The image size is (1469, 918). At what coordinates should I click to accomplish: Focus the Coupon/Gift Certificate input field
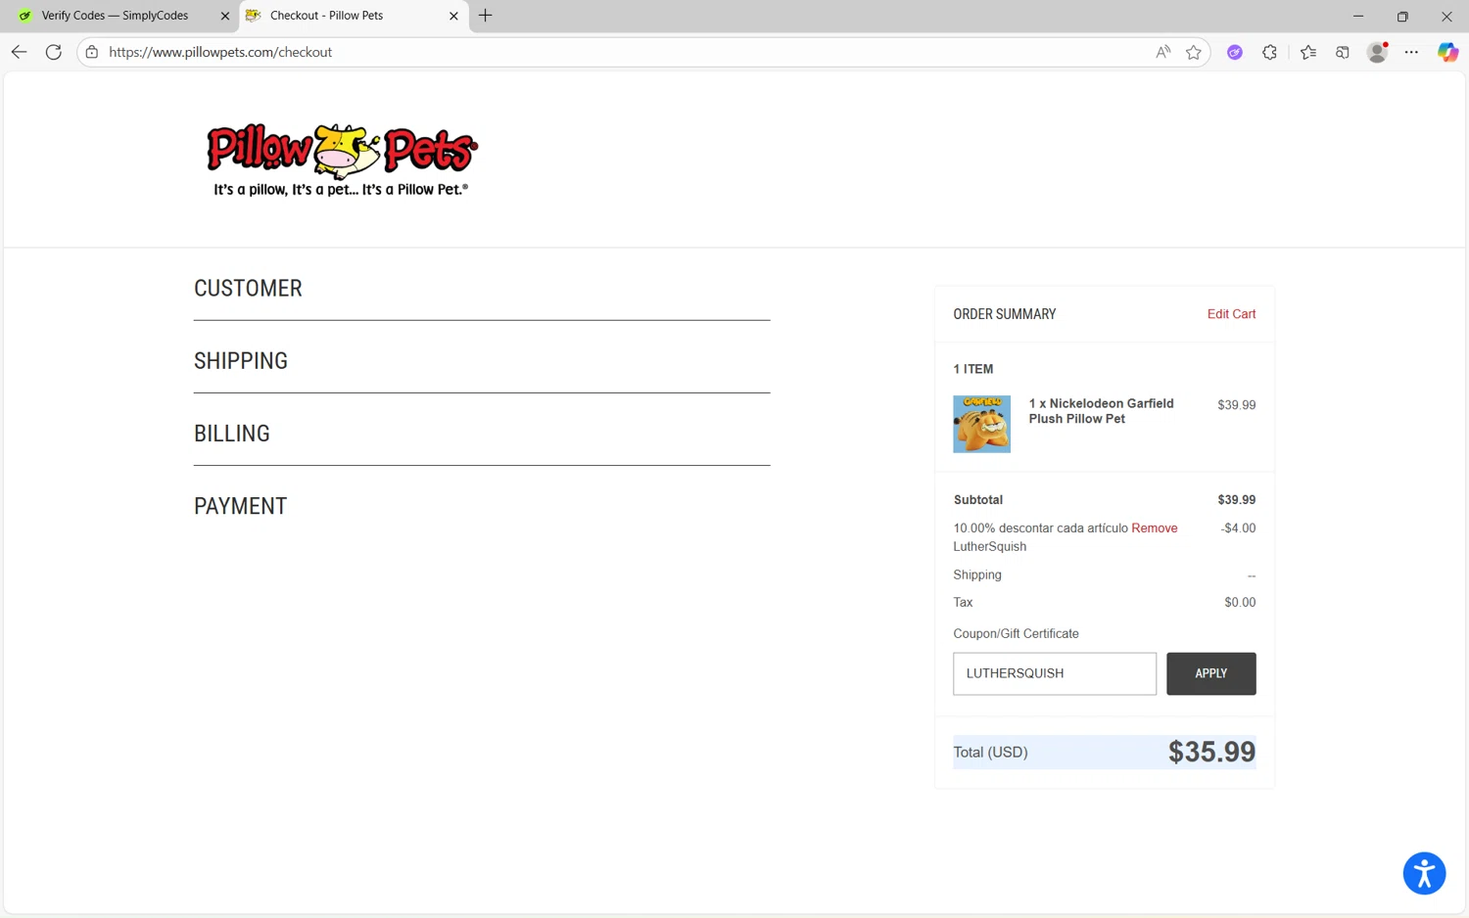coord(1055,673)
